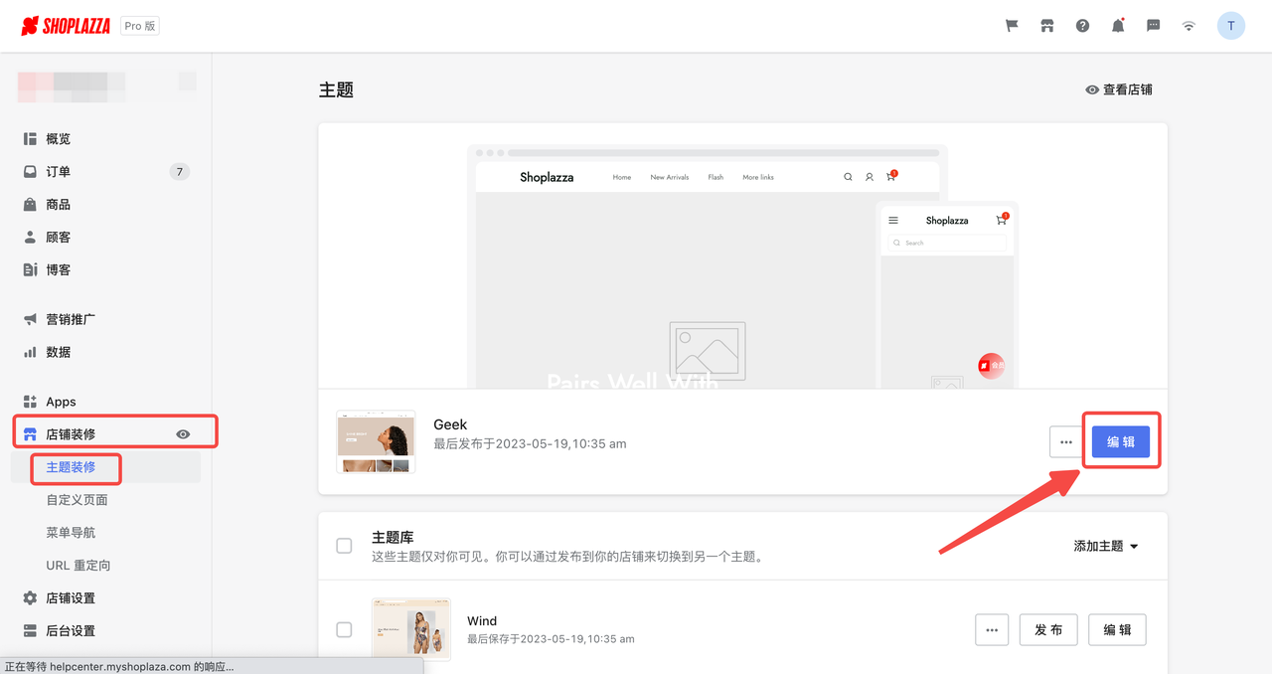Click text 最后保存于2023-05-19,10:35 am

(551, 638)
